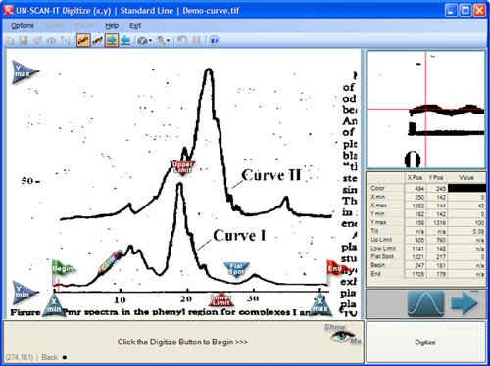The height and width of the screenshot is (366, 490).
Task: Click the large blue next arrow button
Action: point(465,303)
